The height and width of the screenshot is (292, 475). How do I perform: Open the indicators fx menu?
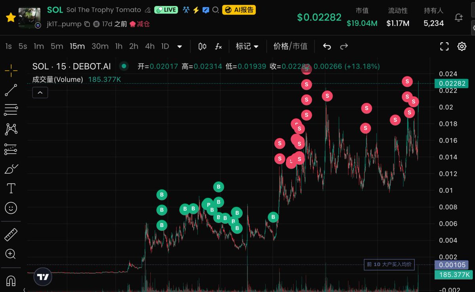click(x=218, y=46)
